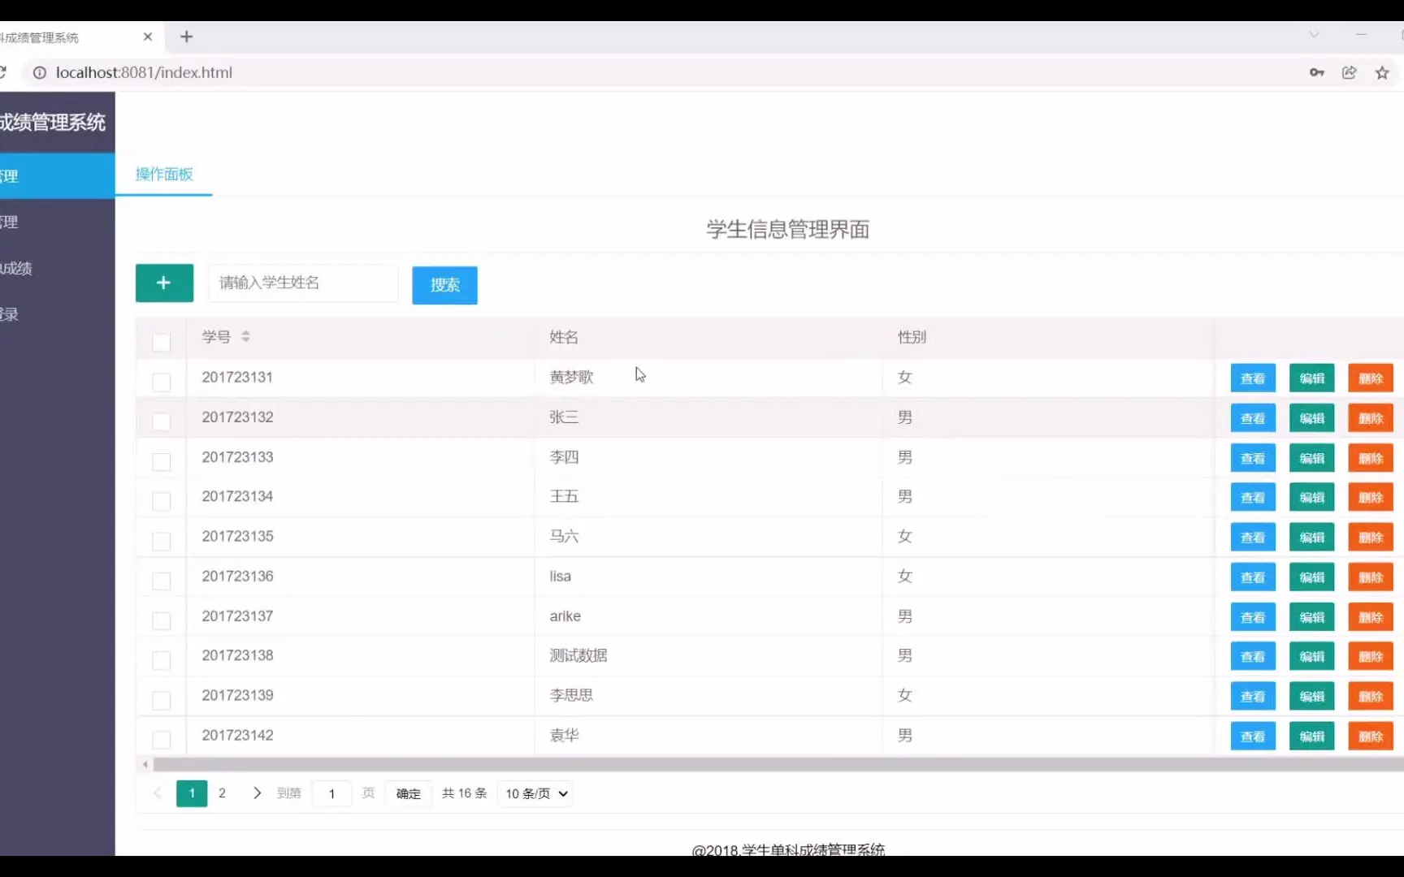This screenshot has width=1404, height=877.
Task: Switch to the 操作面板 tab
Action: [x=164, y=175]
